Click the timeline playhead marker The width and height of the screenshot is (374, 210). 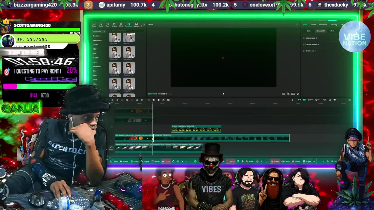[152, 103]
